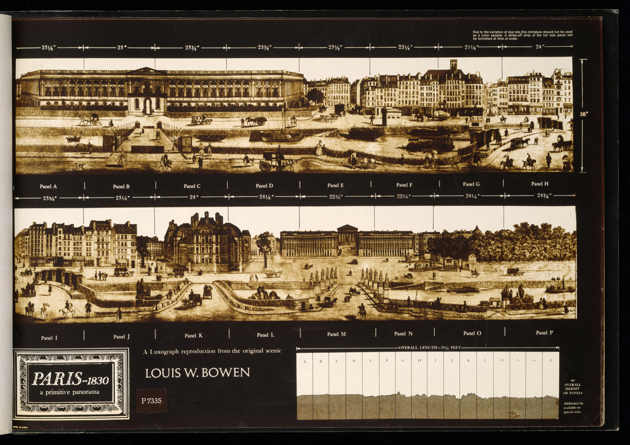Click the 22¾" width above Panel M
Viewport: 630px width, 445px height.
click(x=337, y=196)
